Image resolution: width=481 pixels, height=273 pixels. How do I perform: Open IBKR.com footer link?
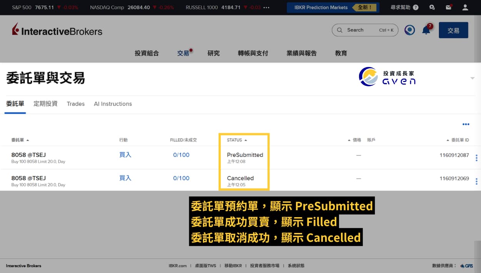coord(177,266)
